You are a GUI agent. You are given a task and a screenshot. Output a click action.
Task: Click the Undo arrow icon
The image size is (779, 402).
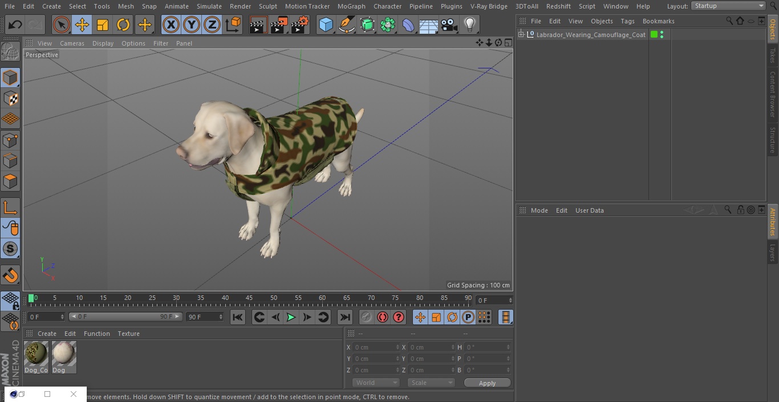click(15, 25)
